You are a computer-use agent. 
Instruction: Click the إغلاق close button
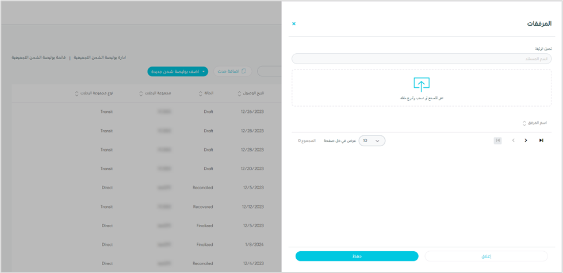[486, 256]
